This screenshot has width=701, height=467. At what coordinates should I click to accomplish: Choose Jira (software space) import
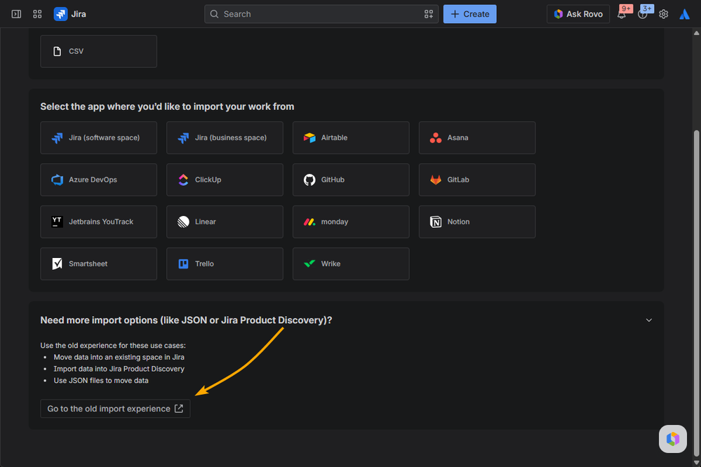click(98, 137)
